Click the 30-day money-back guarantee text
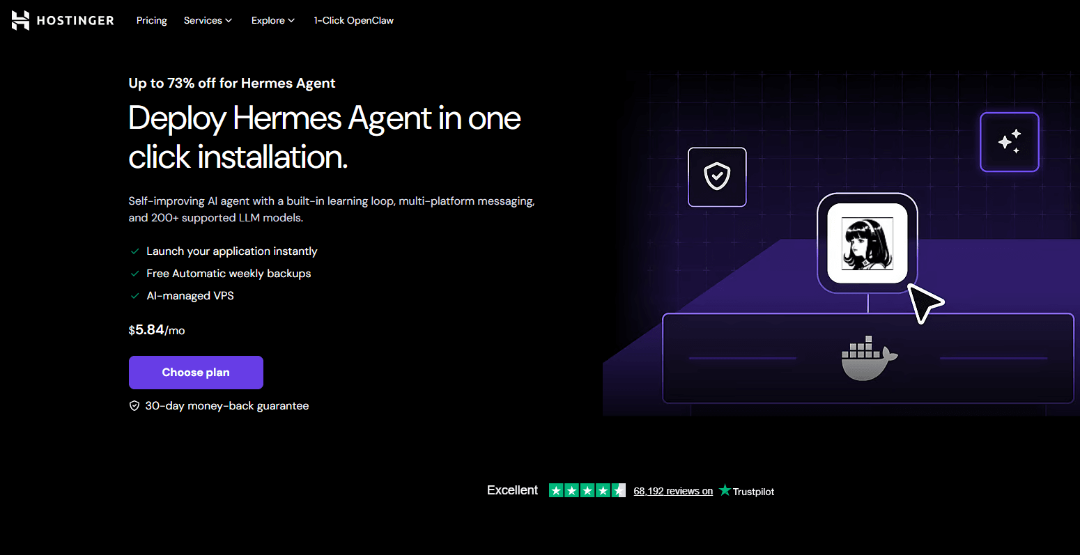 click(227, 406)
